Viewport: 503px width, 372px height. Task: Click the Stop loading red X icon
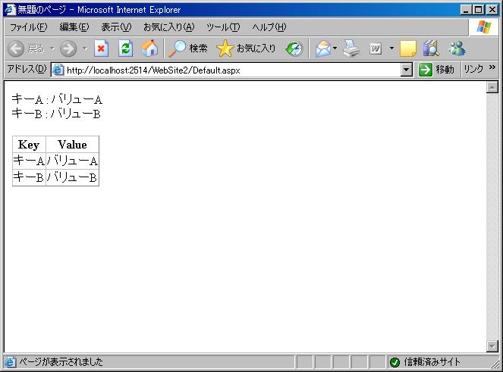pyautogui.click(x=102, y=48)
